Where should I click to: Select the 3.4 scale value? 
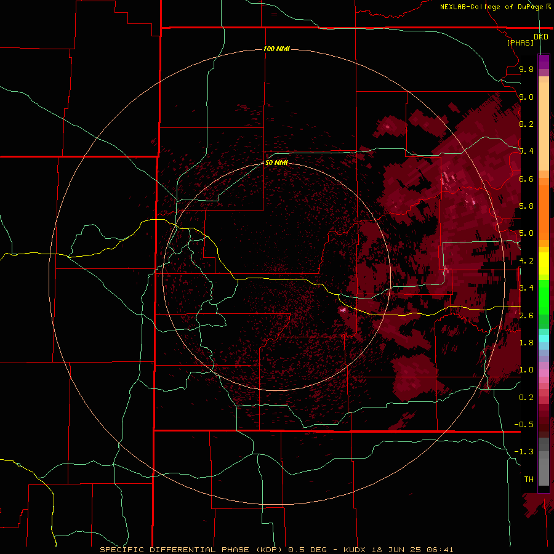pos(526,288)
